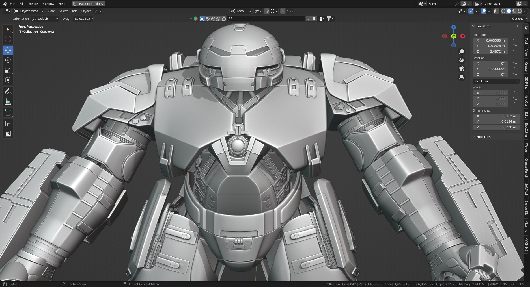
Task: Select the Rotate tool
Action: [8, 60]
